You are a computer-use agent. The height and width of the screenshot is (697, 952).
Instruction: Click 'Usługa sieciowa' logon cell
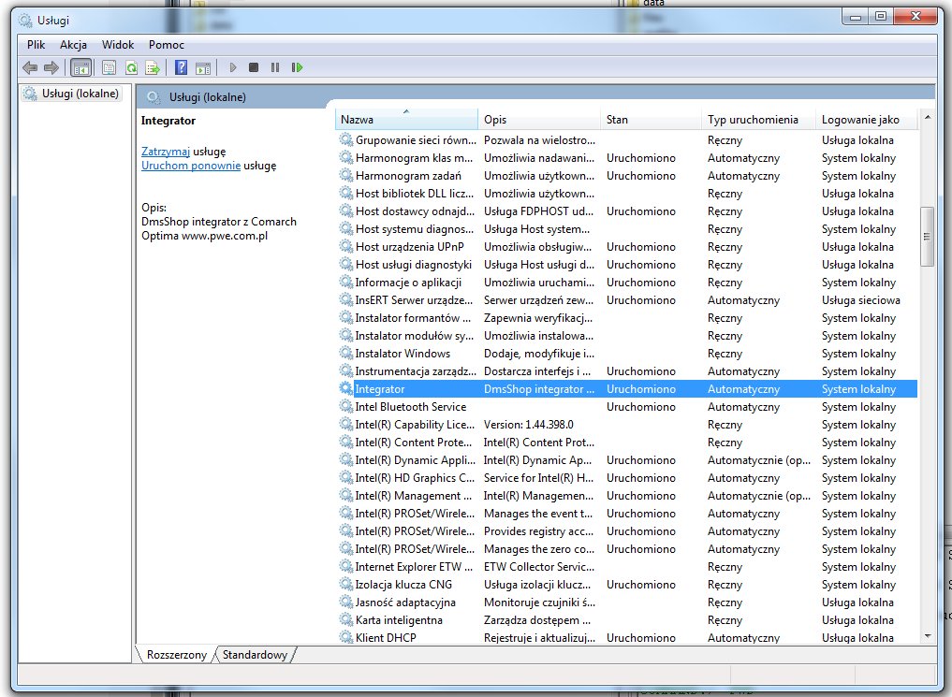(860, 299)
